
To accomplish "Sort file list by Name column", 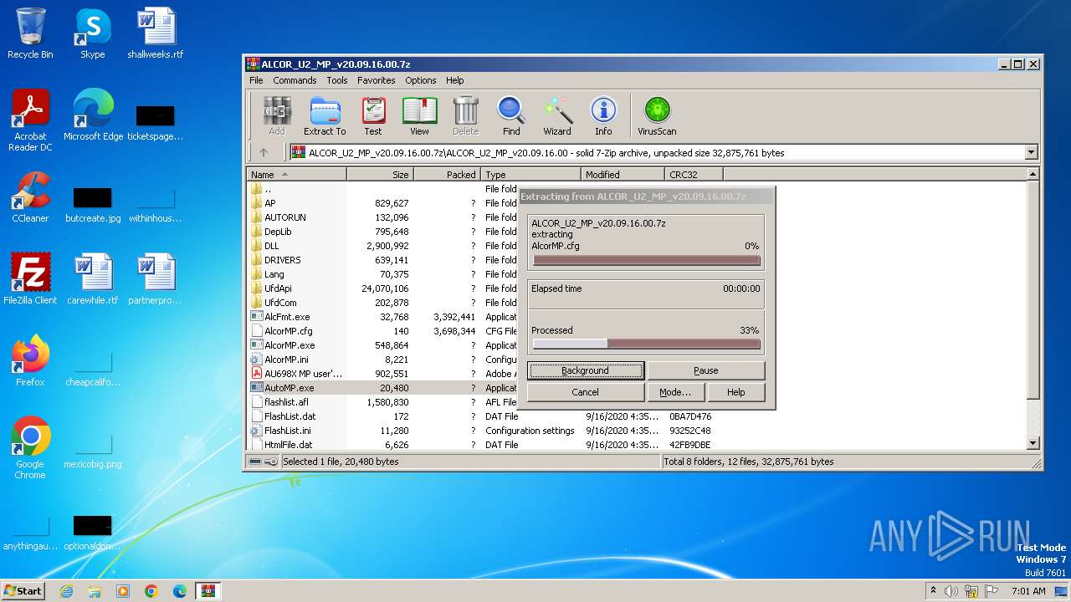I will click(x=296, y=175).
